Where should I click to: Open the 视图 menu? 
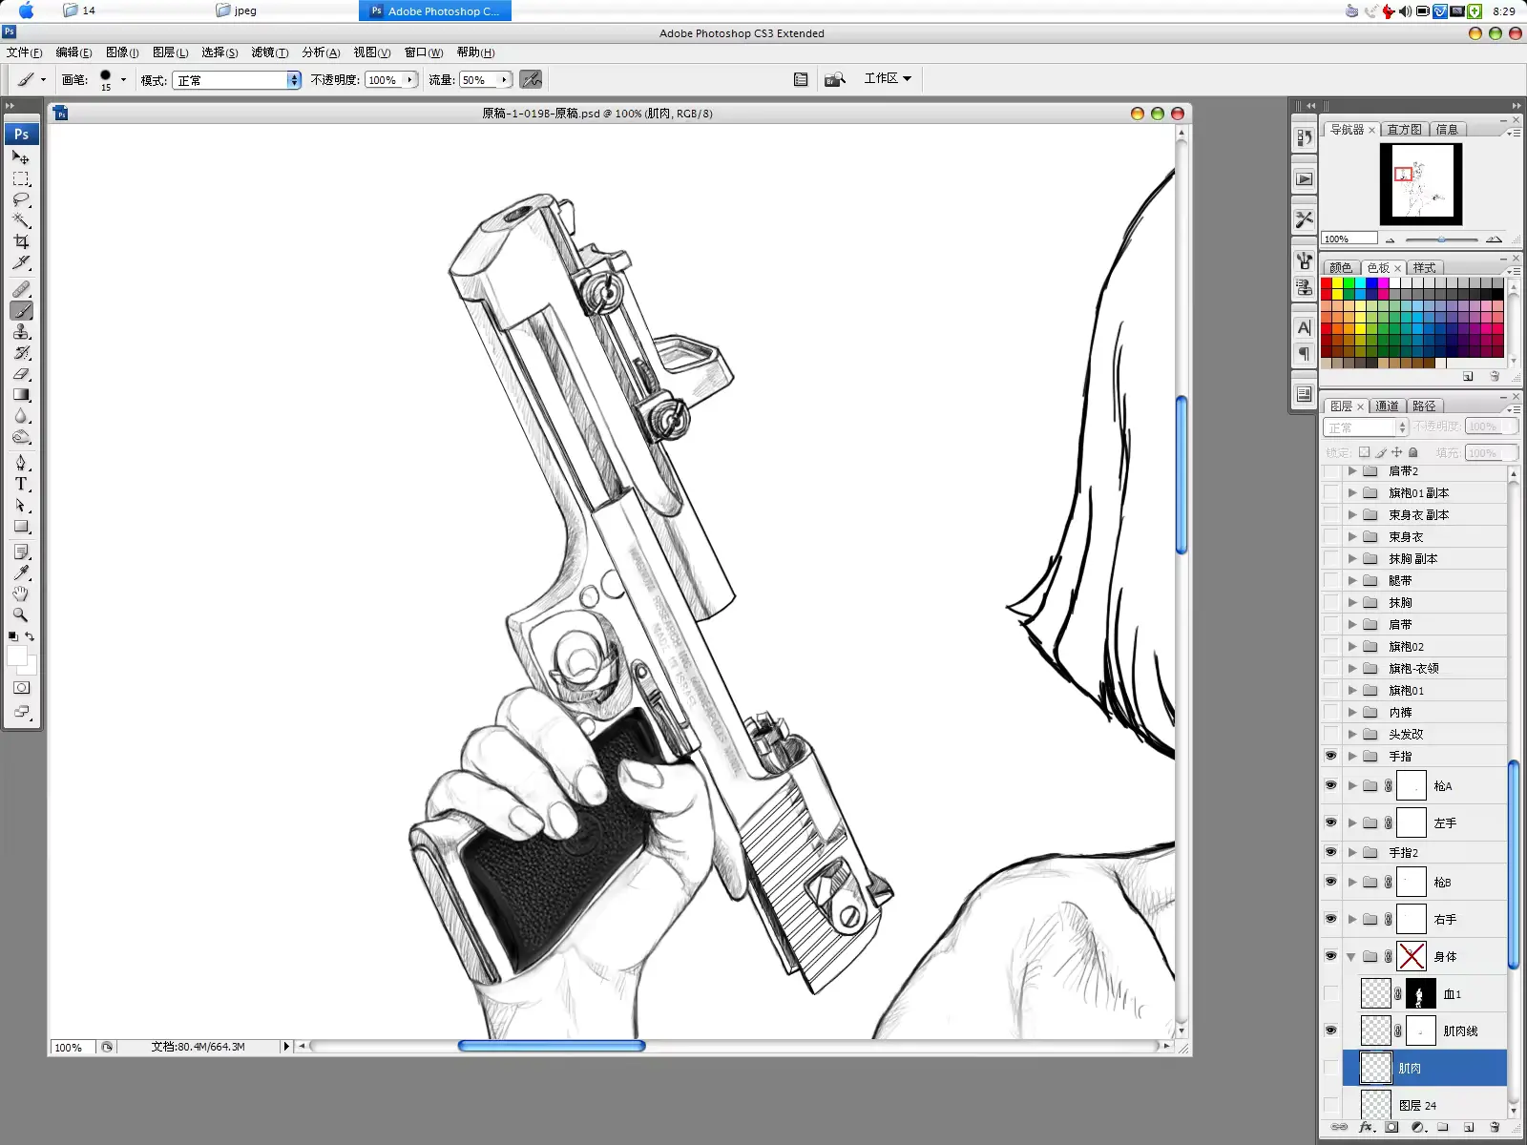click(x=371, y=52)
